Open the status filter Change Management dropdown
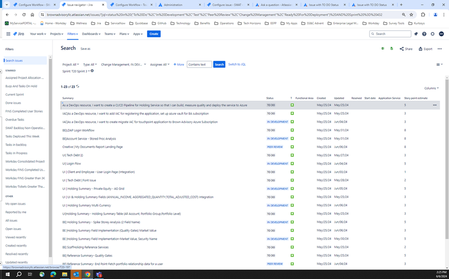This screenshot has width=449, height=279. (123, 64)
